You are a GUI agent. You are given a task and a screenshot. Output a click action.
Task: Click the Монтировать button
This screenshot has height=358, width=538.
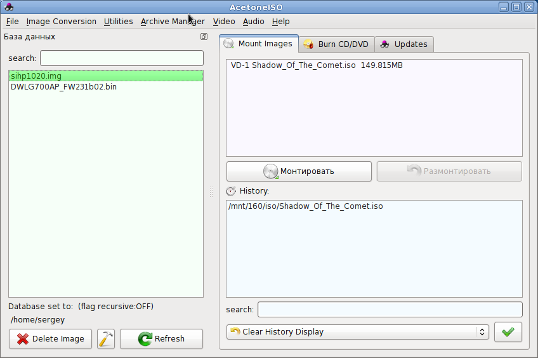[x=299, y=171]
